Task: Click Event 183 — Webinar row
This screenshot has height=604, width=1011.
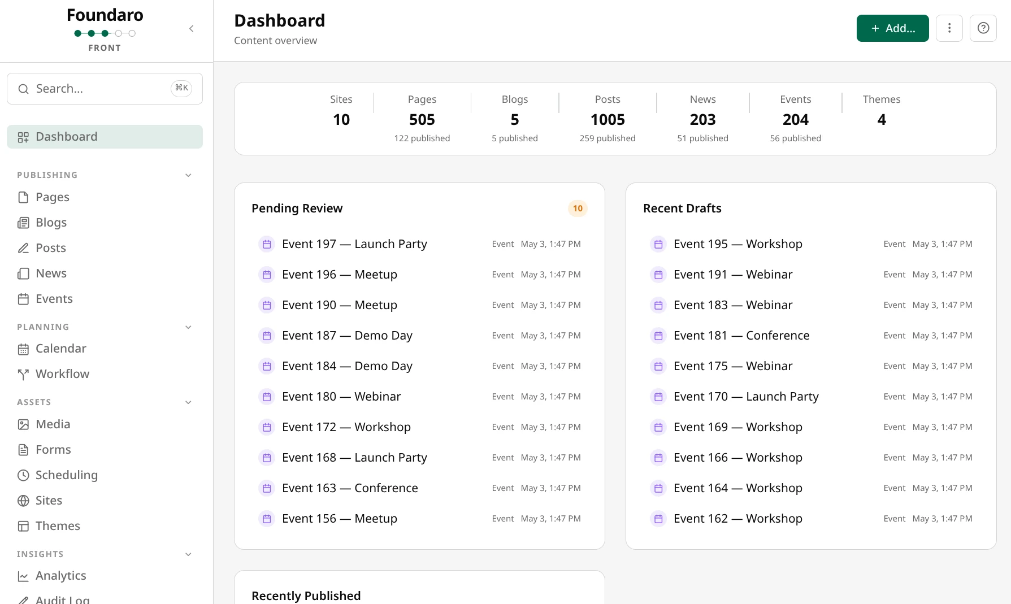Action: pyautogui.click(x=811, y=305)
